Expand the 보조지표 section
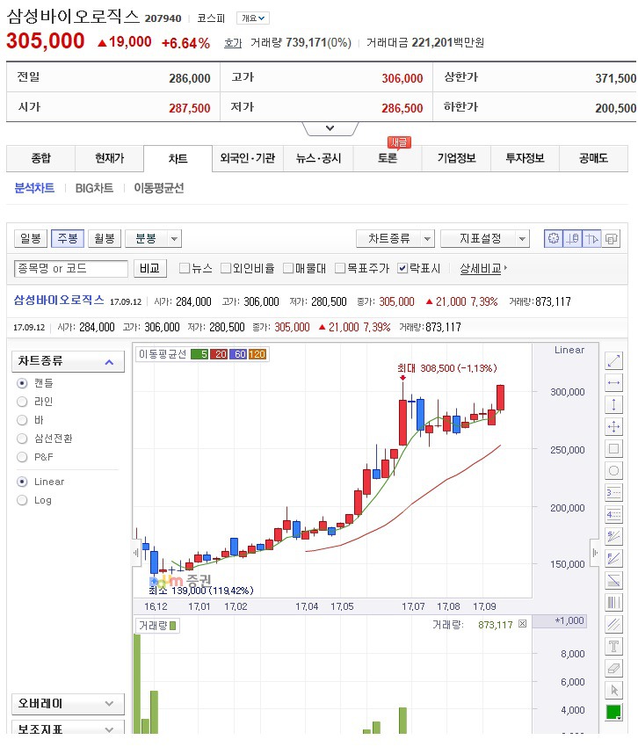Image resolution: width=638 pixels, height=754 pixels. 68,728
